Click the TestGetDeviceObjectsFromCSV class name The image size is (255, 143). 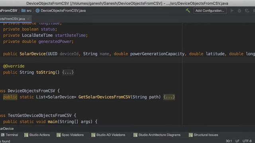(x=40, y=116)
